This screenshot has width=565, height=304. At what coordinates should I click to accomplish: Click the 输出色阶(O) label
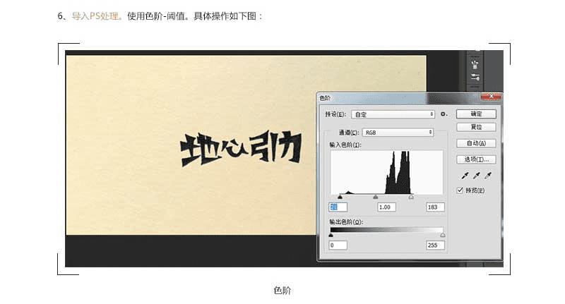click(x=346, y=222)
